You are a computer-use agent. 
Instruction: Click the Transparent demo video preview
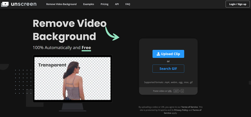coord(72,79)
